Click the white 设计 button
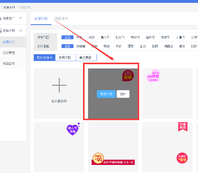 click(123, 94)
